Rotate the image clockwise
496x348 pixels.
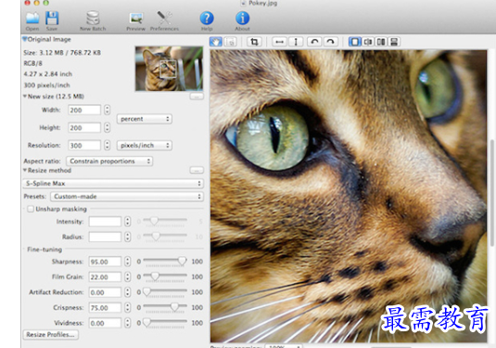[330, 42]
